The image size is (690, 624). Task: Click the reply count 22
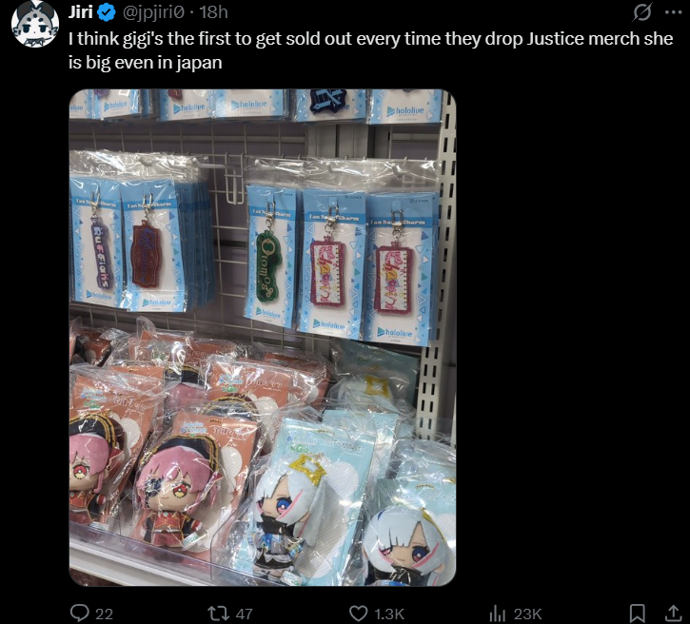pos(104,614)
